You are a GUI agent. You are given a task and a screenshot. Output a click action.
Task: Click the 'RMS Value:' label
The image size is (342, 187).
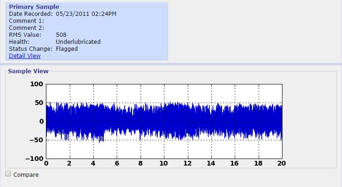(x=25, y=35)
